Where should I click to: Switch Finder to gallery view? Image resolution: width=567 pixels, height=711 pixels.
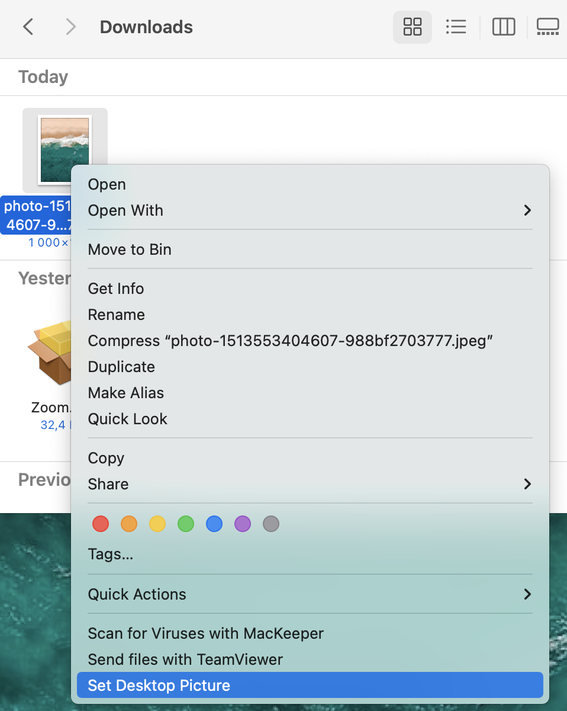click(548, 27)
